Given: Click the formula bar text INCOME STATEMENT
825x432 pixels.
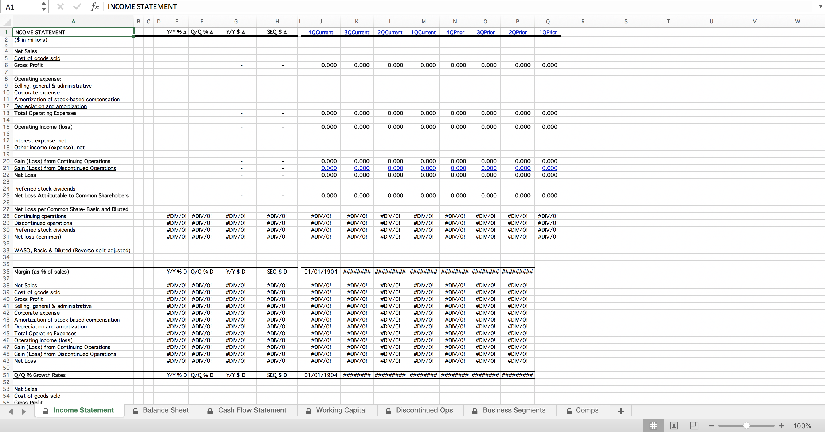Looking at the screenshot, I should pos(142,7).
